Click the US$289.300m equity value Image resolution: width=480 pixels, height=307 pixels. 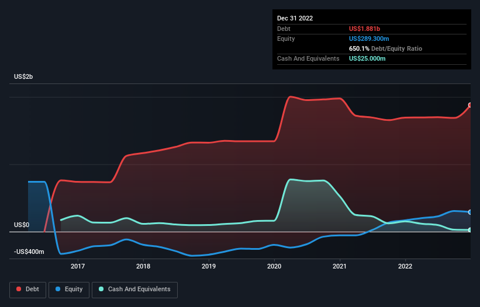(369, 39)
